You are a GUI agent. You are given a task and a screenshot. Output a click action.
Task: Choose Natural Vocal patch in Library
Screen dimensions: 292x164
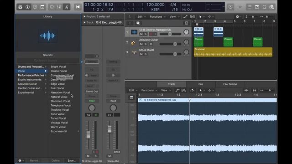59,97
